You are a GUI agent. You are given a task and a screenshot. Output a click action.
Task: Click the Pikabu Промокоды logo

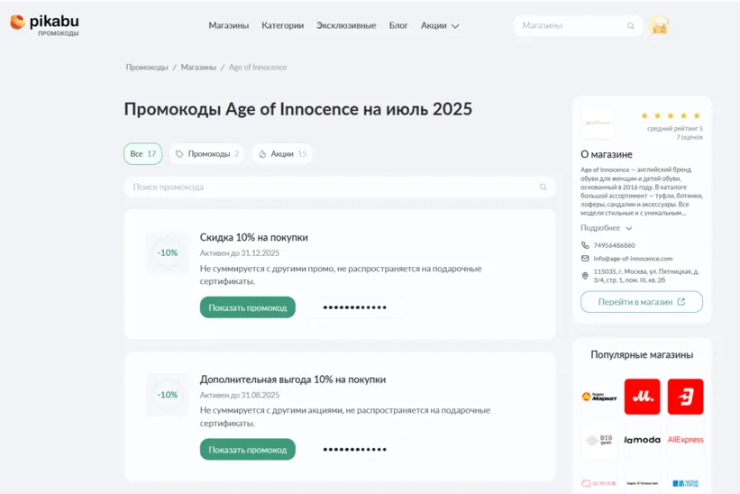[45, 24]
